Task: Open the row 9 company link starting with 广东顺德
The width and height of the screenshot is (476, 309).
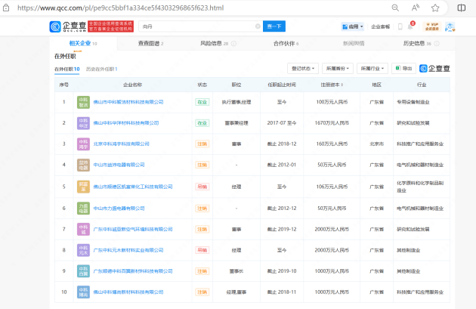Action: 133,271
